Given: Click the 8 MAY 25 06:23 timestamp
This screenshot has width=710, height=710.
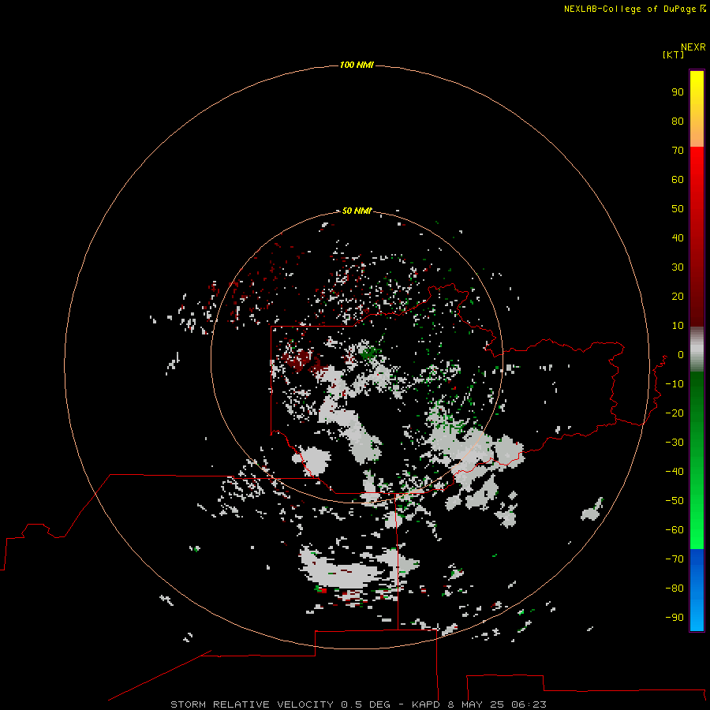Looking at the screenshot, I should [497, 704].
